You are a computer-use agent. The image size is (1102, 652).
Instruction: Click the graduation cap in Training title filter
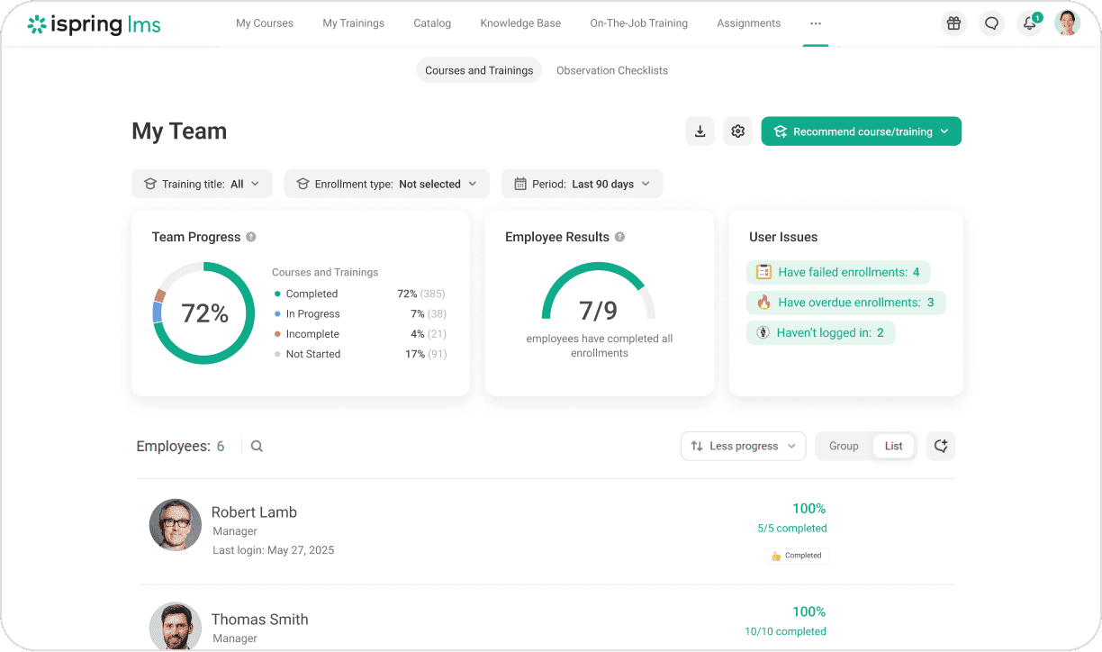click(150, 184)
